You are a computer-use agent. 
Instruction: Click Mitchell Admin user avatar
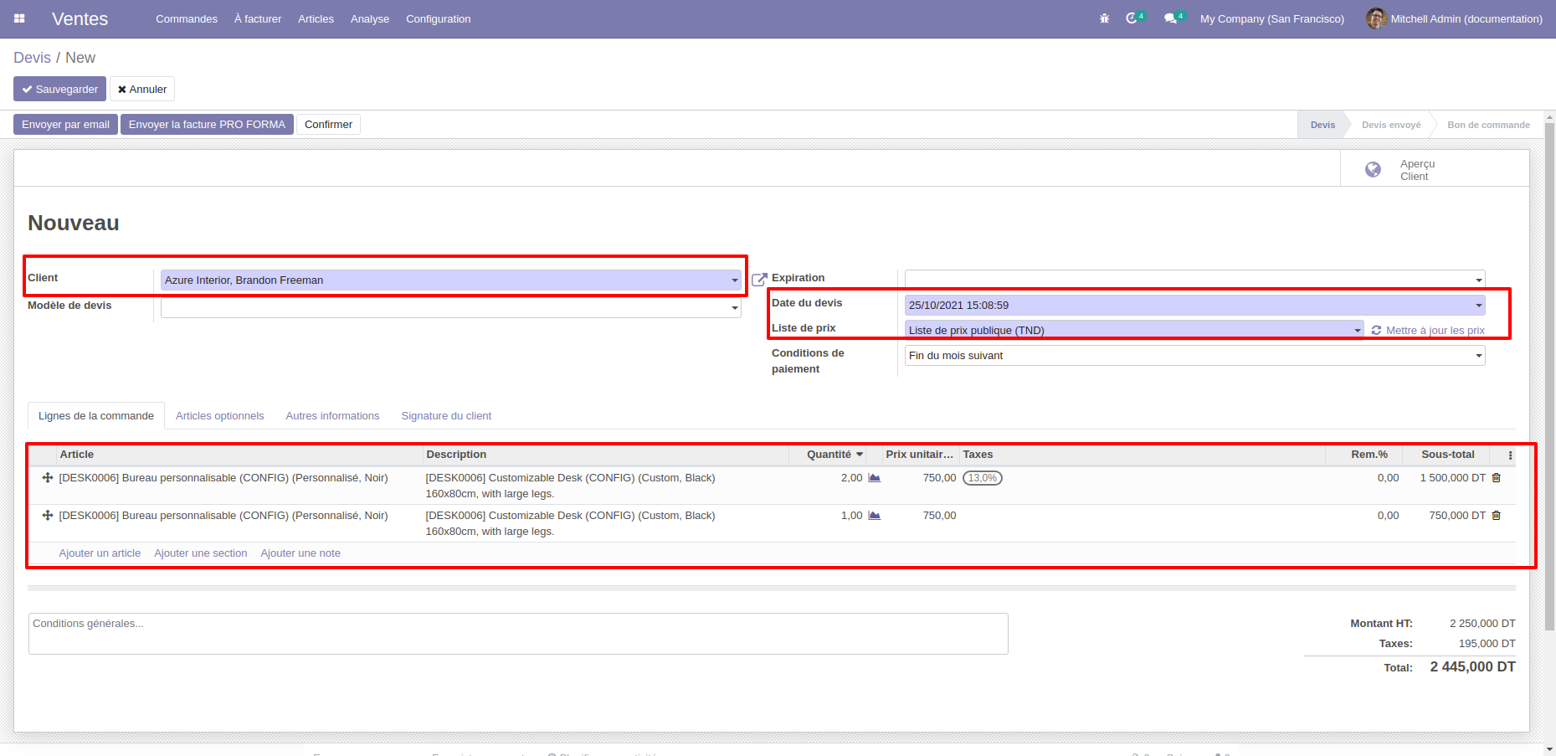[1376, 18]
